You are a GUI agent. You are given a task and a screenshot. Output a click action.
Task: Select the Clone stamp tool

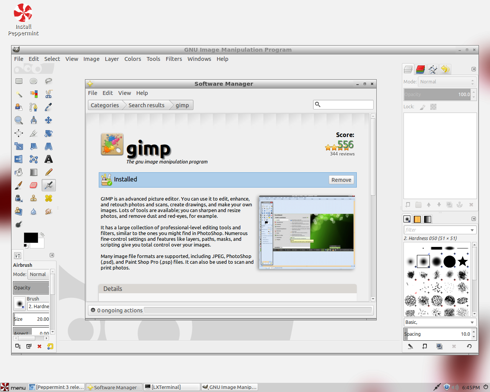coord(33,198)
